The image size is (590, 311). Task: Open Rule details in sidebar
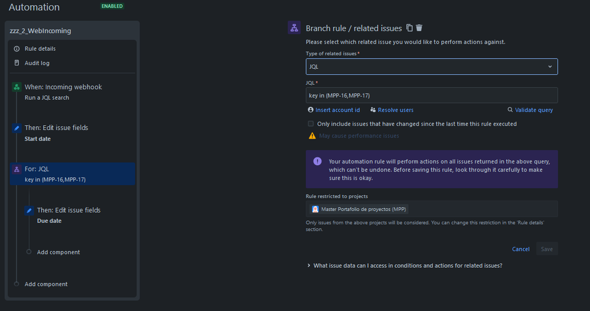[x=40, y=49]
